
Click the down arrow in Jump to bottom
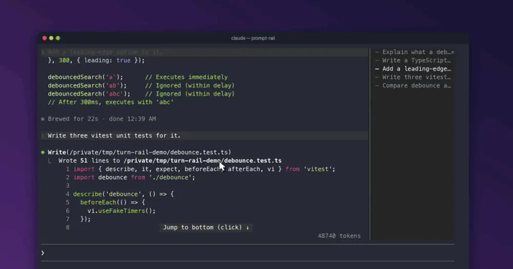tap(247, 228)
